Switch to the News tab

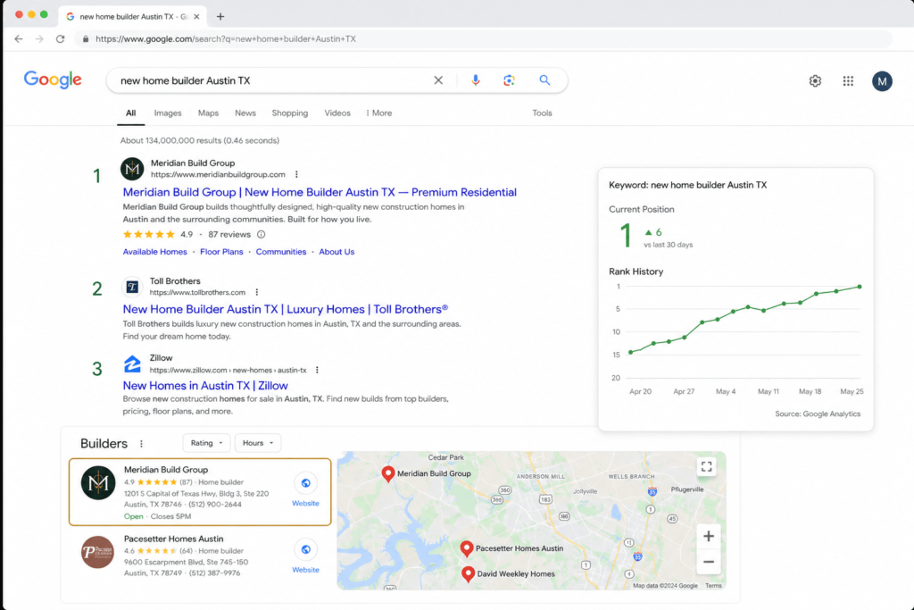(x=245, y=113)
